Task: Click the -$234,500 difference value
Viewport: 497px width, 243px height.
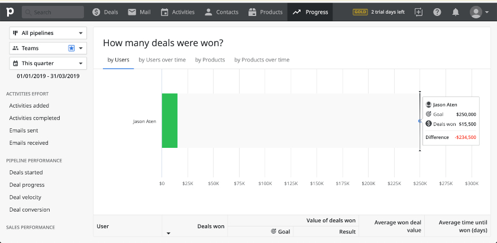Action: pos(465,137)
